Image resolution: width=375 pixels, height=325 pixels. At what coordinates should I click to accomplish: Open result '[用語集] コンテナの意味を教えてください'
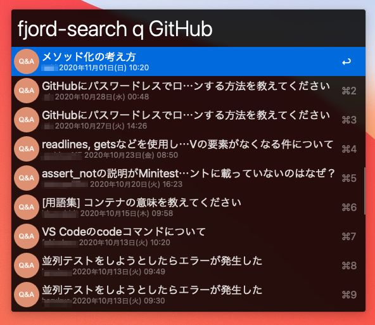pyautogui.click(x=188, y=207)
